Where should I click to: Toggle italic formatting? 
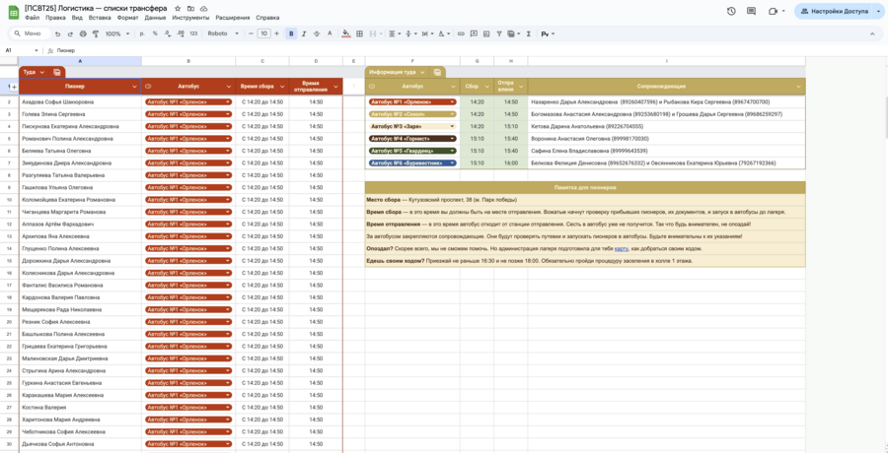pos(303,33)
